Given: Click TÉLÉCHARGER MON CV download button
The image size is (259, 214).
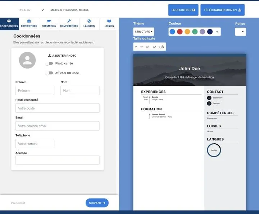Looking at the screenshot, I should coord(222,10).
